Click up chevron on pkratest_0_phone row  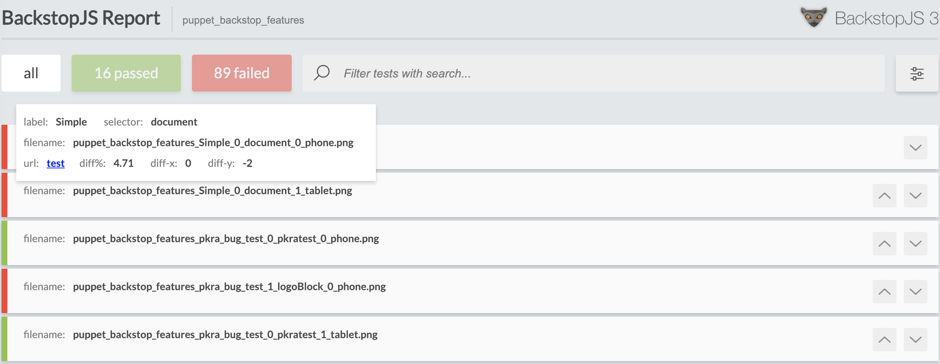point(884,244)
